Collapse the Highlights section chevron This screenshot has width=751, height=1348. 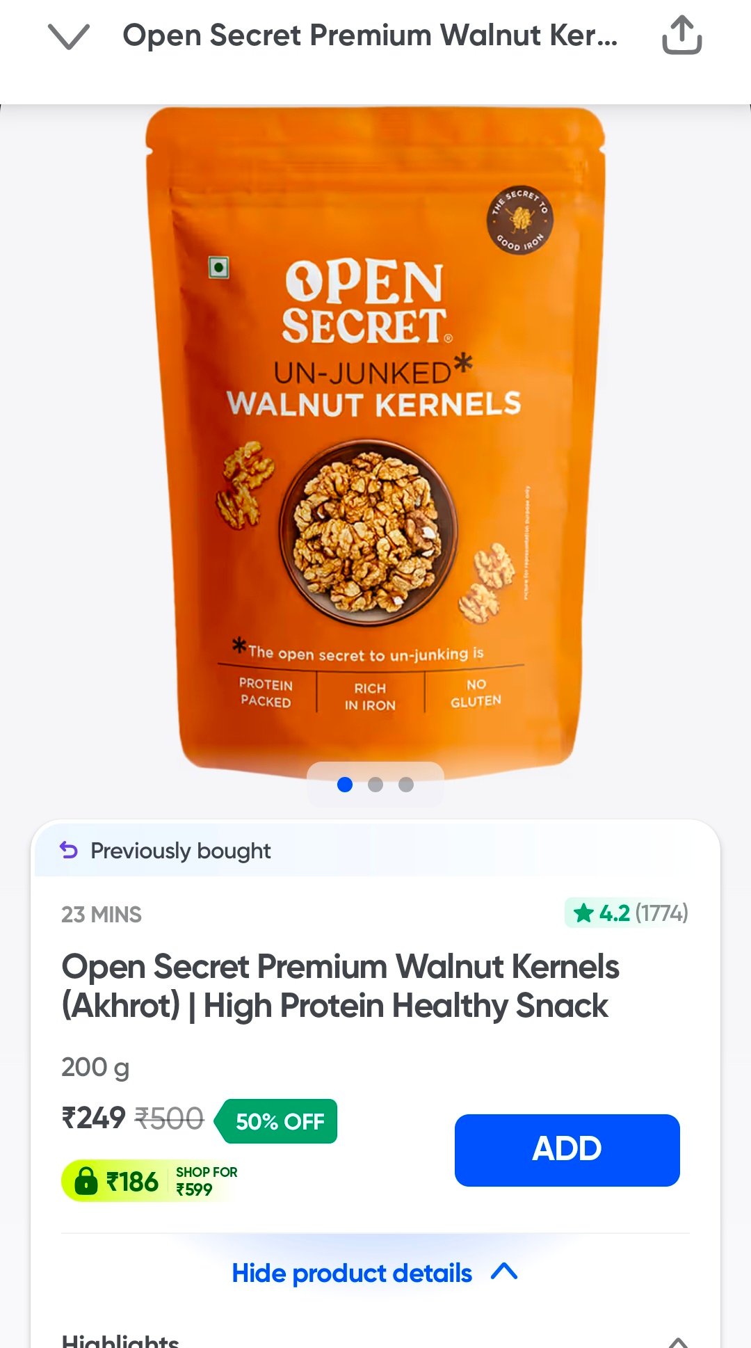click(x=678, y=1341)
